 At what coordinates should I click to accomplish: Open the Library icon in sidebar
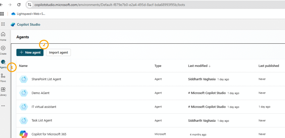pos(3,90)
